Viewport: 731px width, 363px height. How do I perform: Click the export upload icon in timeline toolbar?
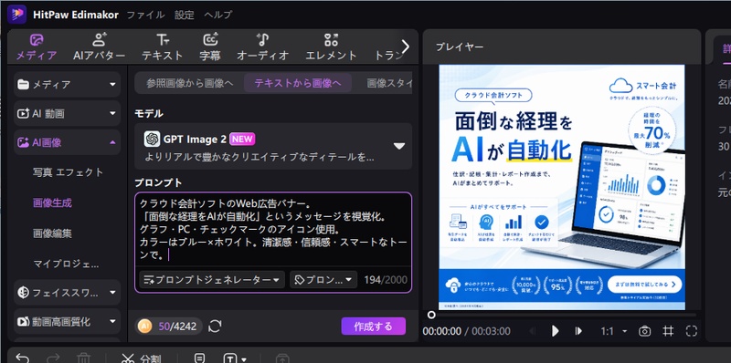click(282, 358)
